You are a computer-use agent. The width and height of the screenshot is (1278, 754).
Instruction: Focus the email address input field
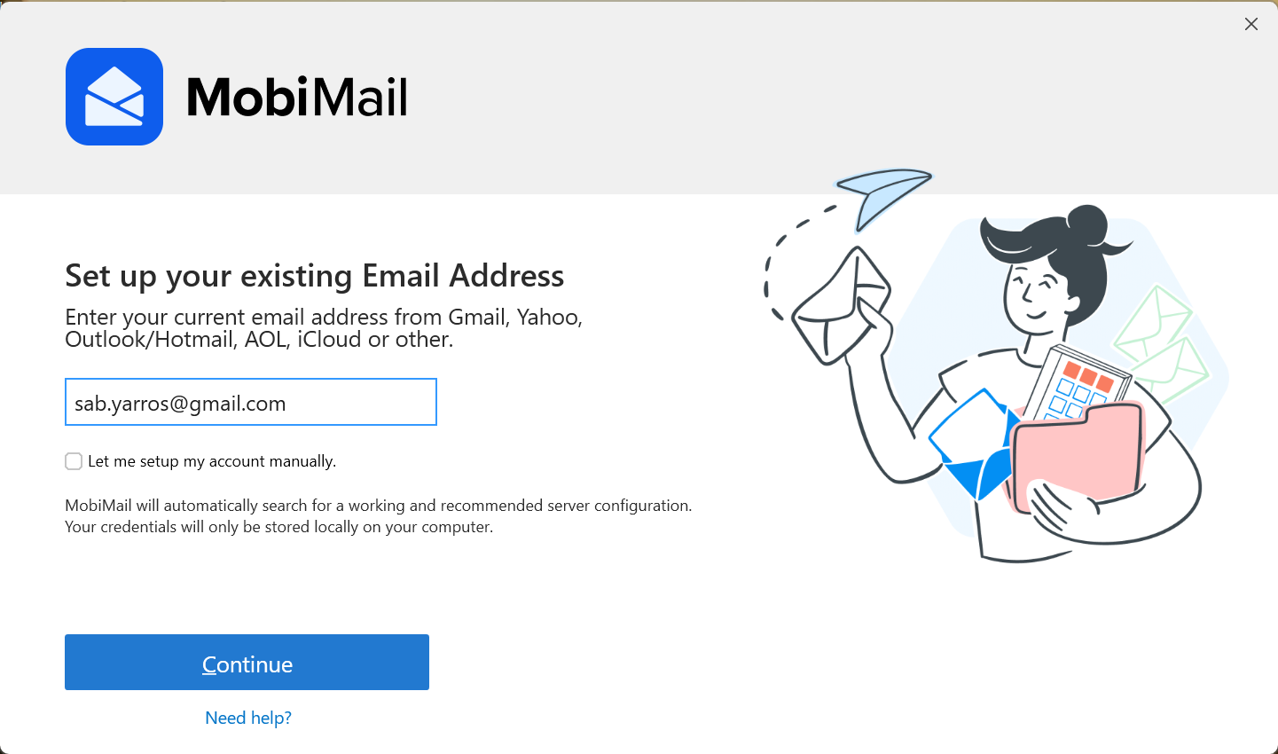251,402
